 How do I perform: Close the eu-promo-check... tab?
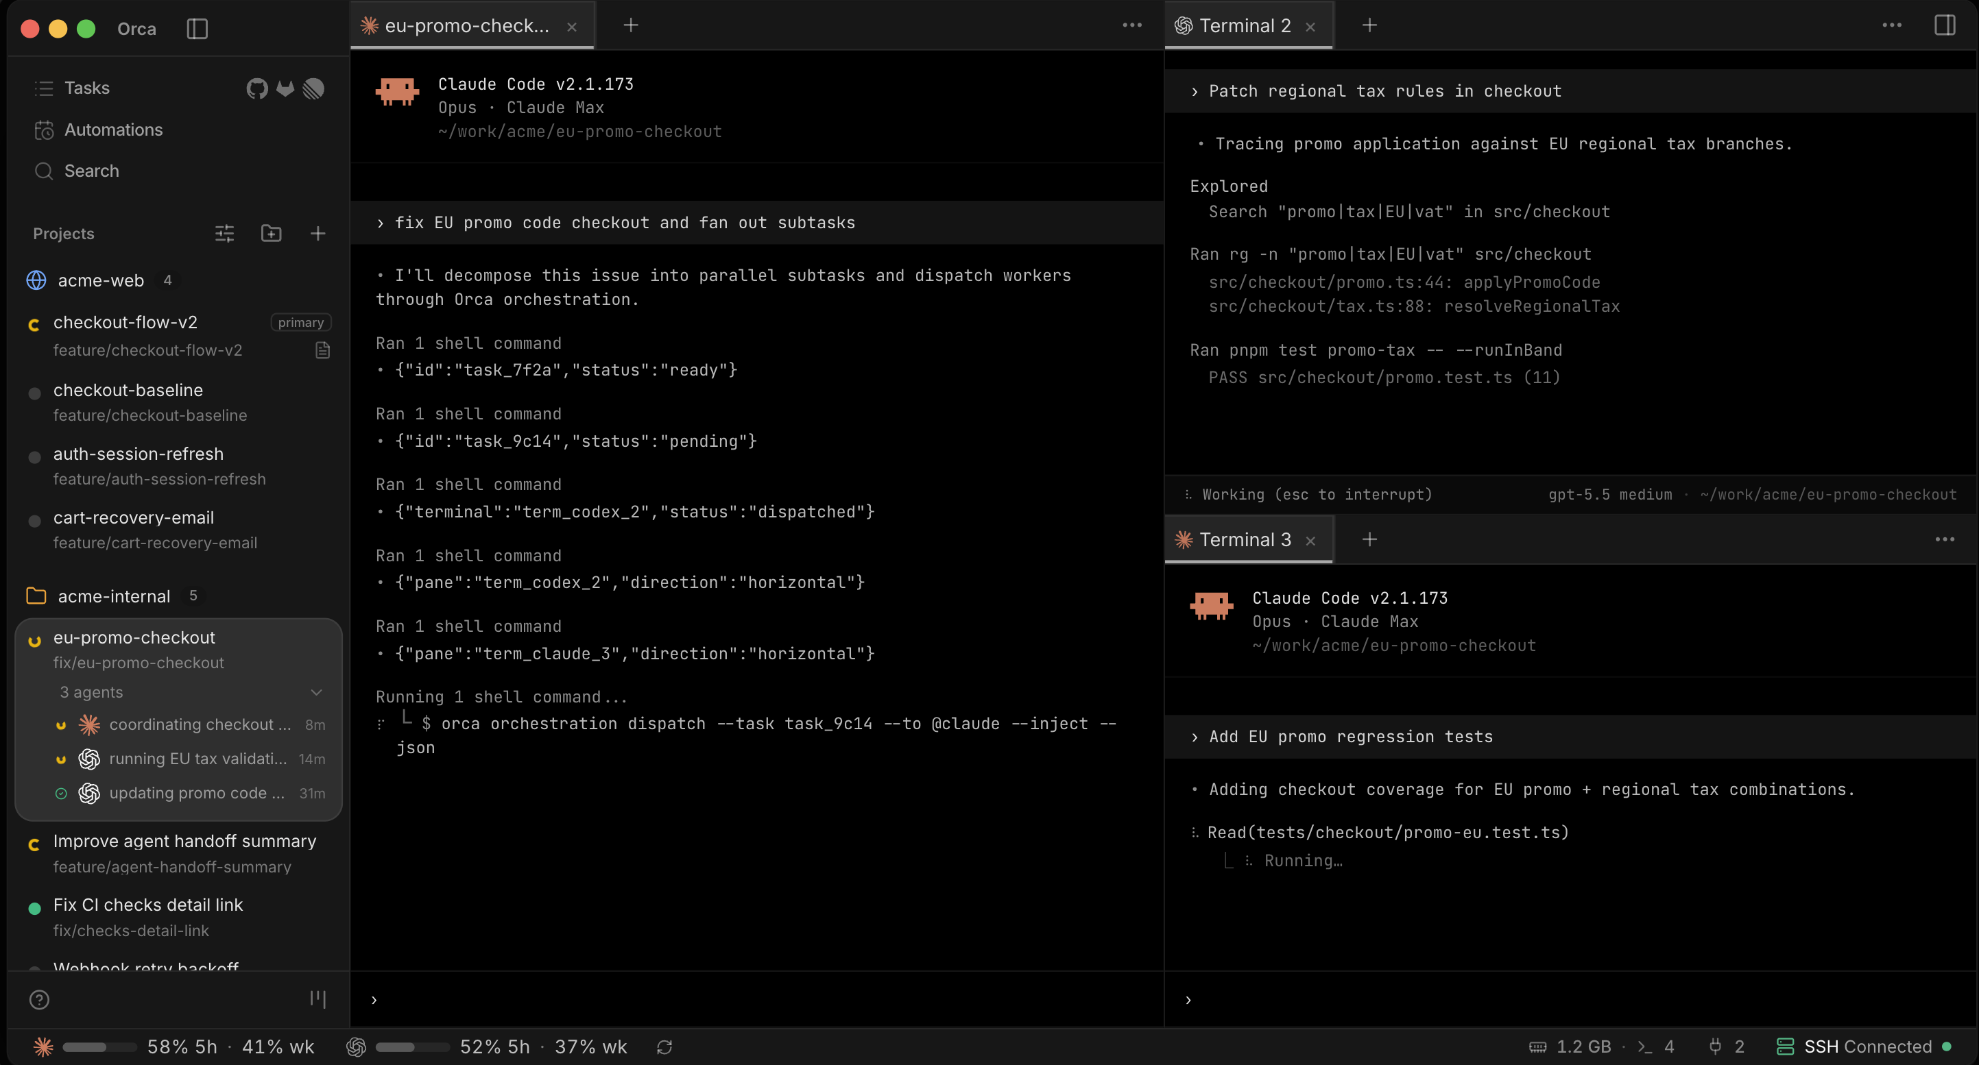pyautogui.click(x=572, y=27)
